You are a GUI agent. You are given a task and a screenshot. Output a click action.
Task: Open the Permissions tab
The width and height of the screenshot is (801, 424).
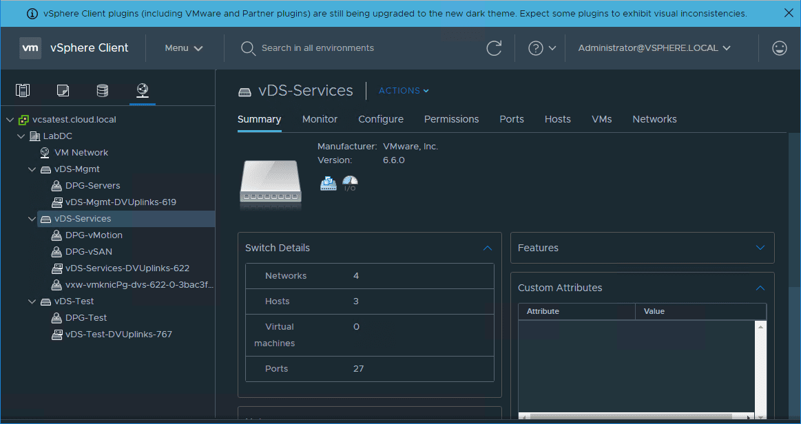pos(452,119)
